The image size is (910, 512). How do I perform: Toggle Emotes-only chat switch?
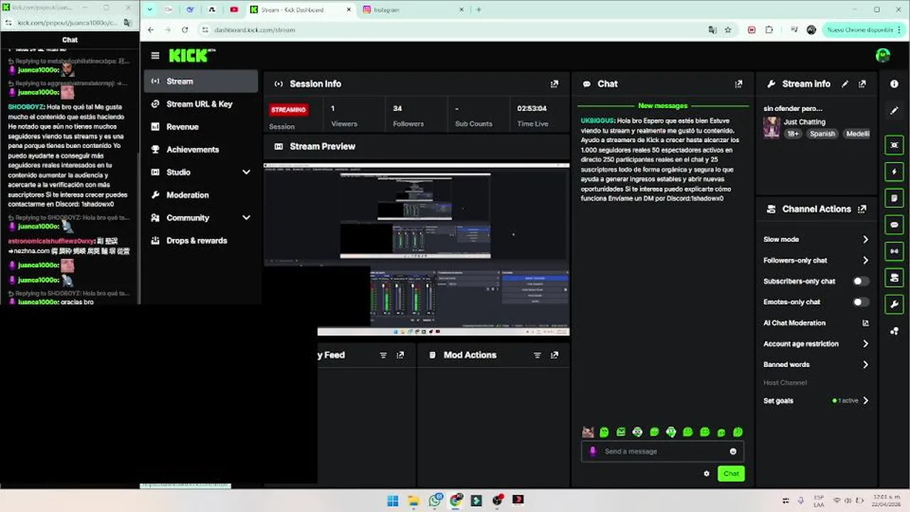[860, 302]
